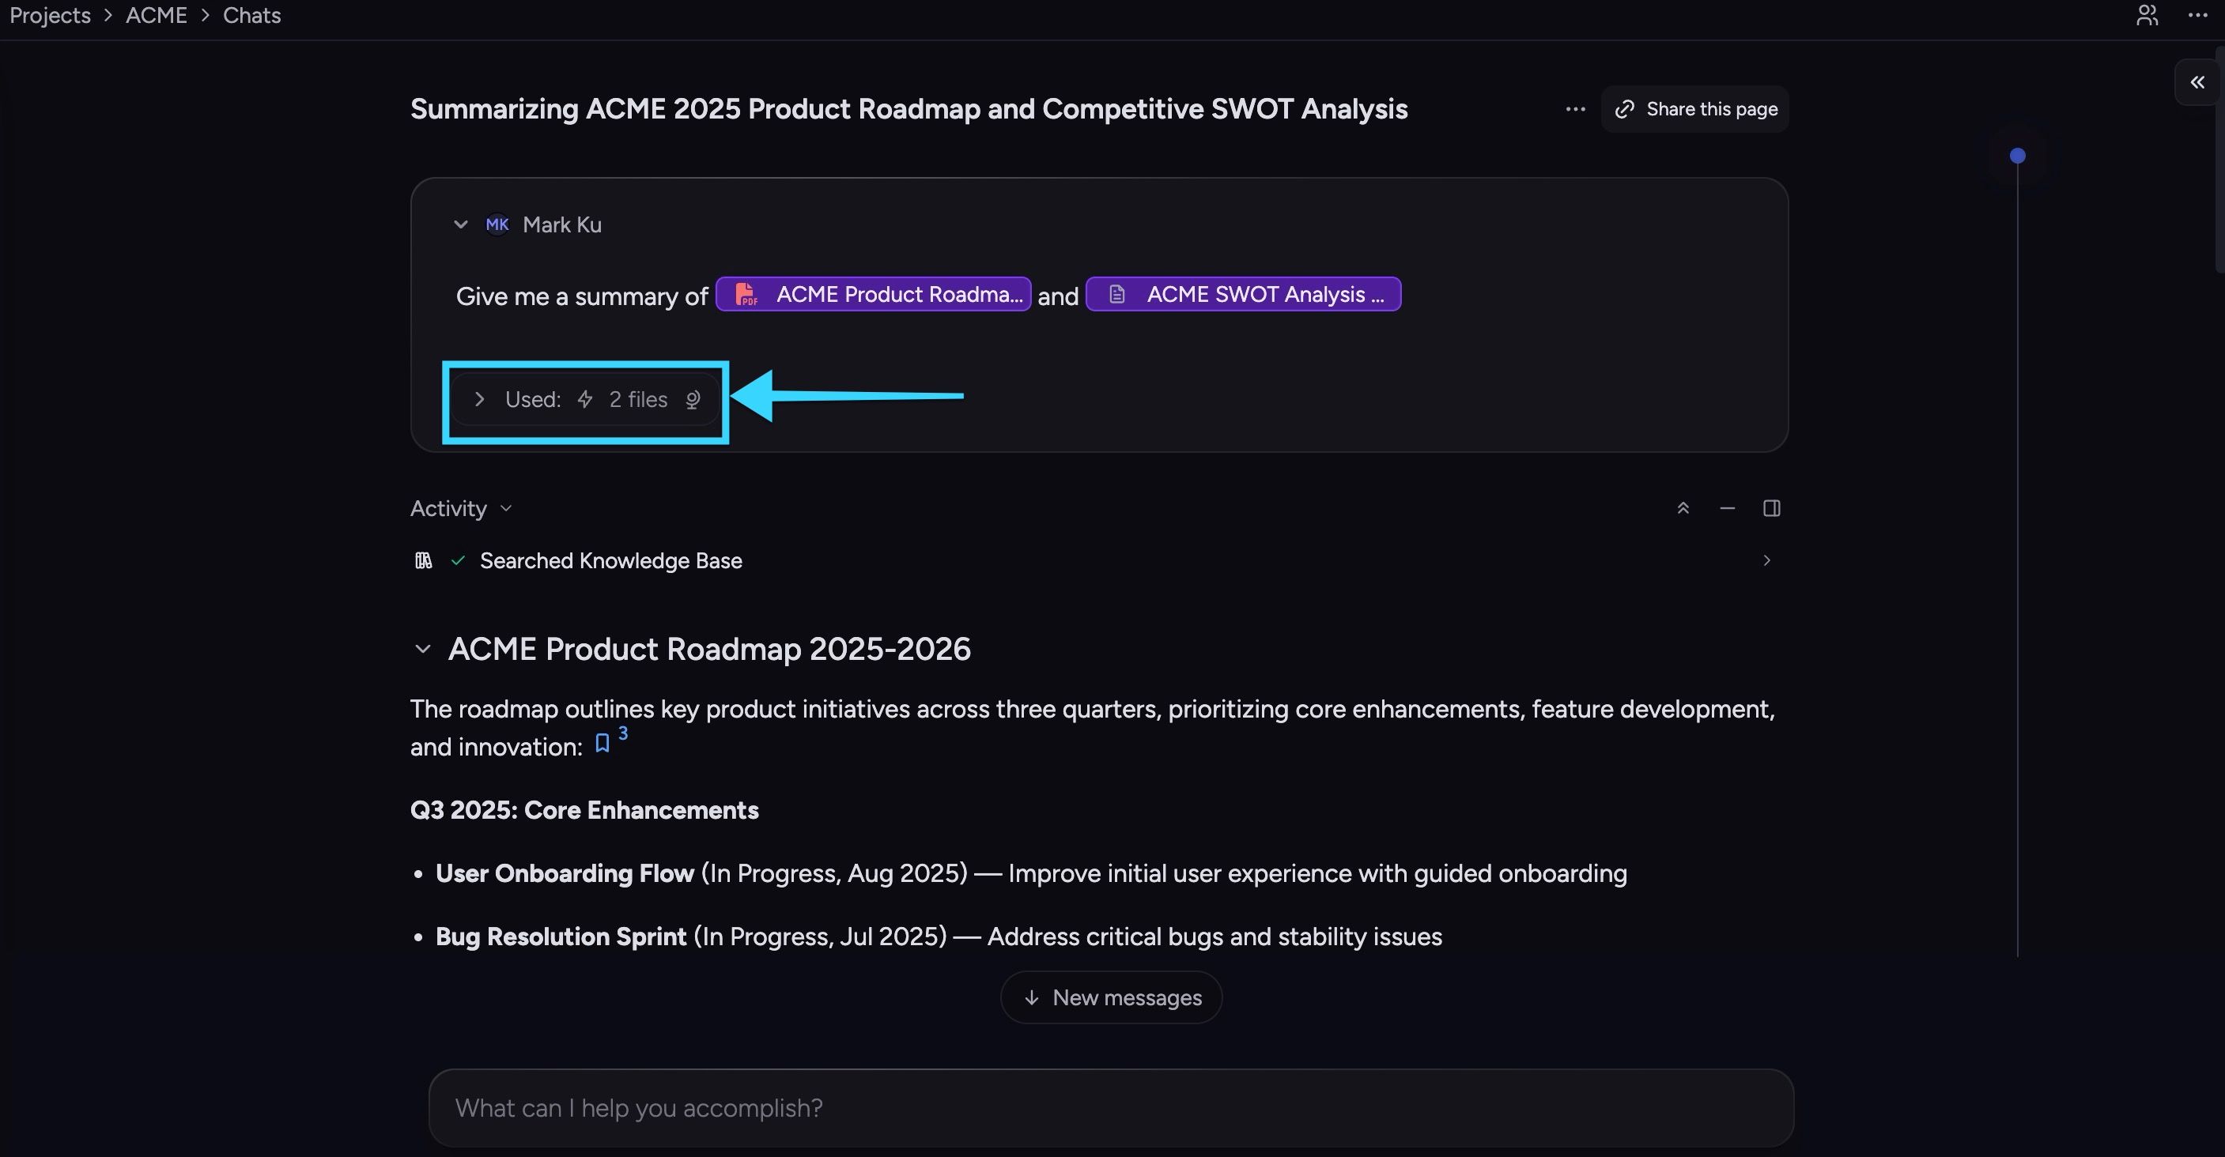Click the Mark Ku name label

click(562, 225)
